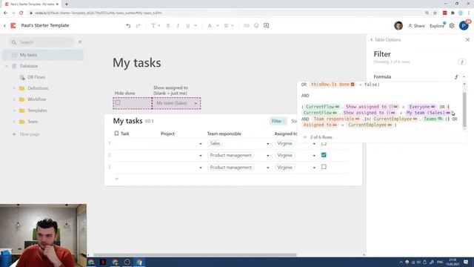474x267 pixels.
Task: Open Team responsible dropdown for Sales row
Action: [267, 144]
